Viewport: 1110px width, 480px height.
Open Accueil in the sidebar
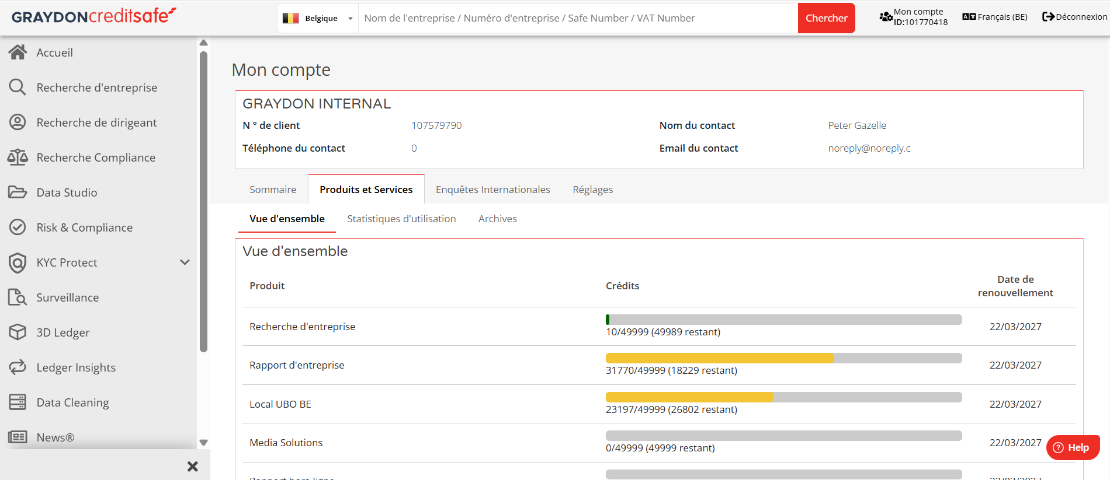click(55, 52)
